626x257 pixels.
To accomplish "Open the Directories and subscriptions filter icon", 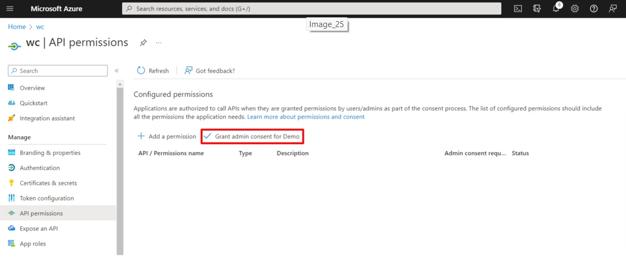I will (537, 9).
